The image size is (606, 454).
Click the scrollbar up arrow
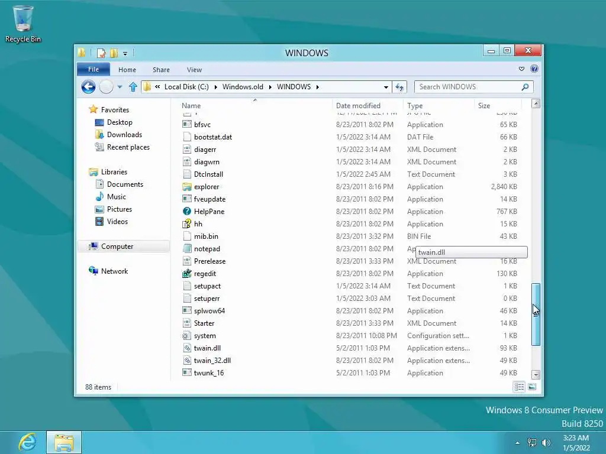coord(536,103)
